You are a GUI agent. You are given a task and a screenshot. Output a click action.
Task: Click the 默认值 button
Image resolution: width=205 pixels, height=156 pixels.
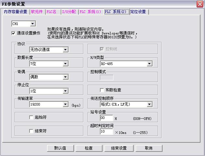point(60,148)
